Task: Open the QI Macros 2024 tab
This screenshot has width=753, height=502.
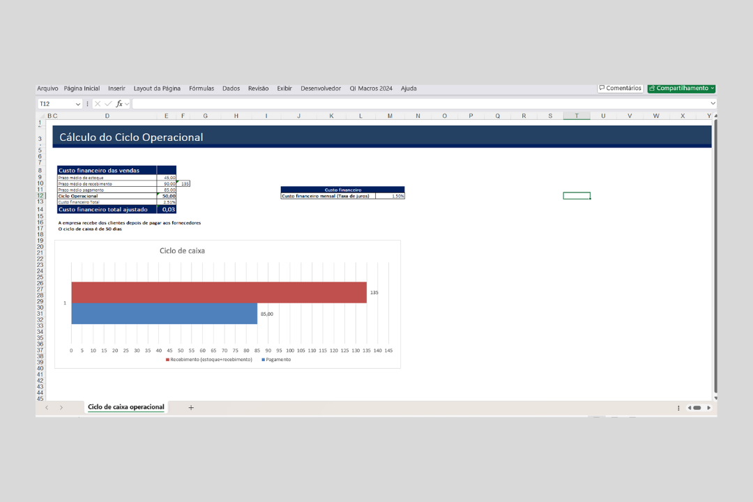Action: click(x=371, y=89)
